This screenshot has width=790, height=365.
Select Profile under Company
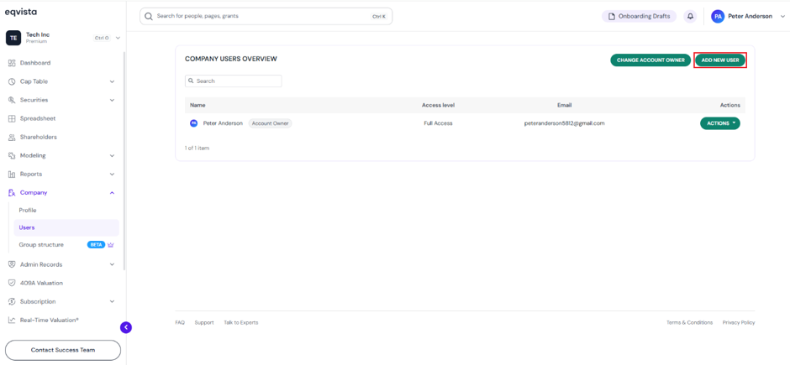(x=28, y=211)
